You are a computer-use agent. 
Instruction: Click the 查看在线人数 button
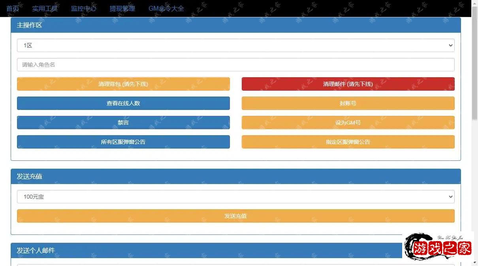point(123,103)
